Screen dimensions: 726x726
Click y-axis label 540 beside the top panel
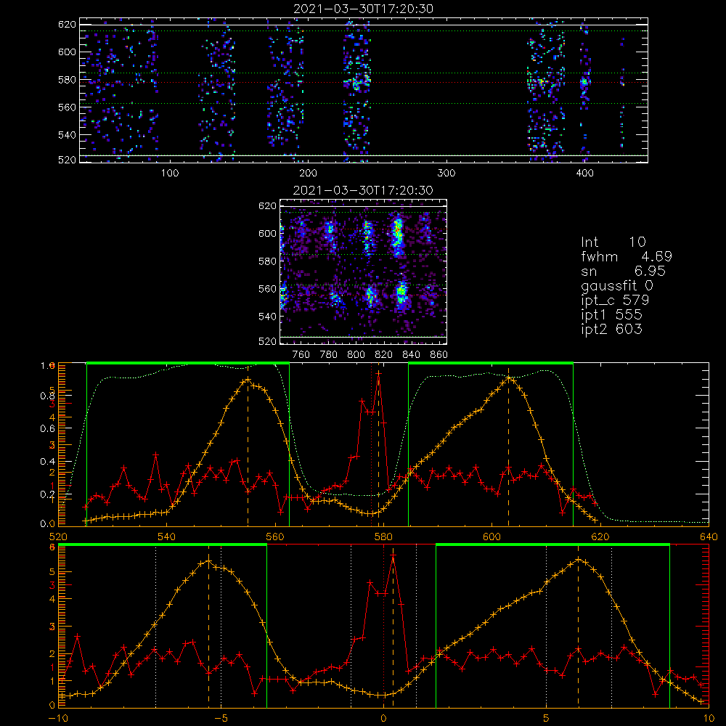click(67, 135)
